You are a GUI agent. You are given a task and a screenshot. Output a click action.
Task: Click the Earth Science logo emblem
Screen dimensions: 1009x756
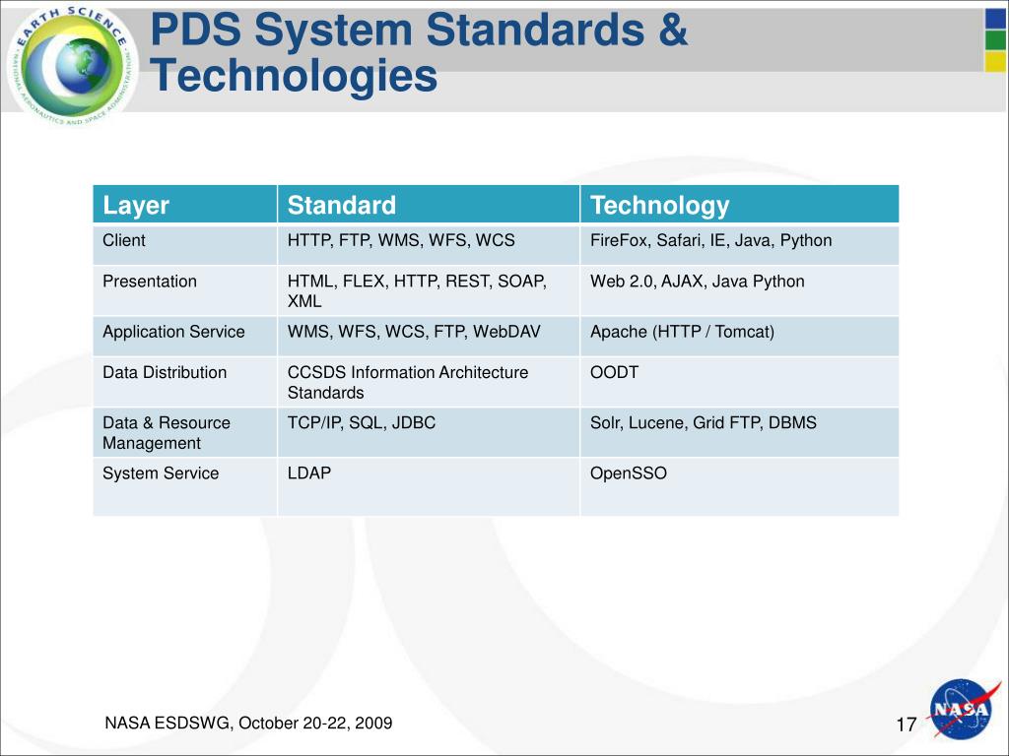click(73, 65)
